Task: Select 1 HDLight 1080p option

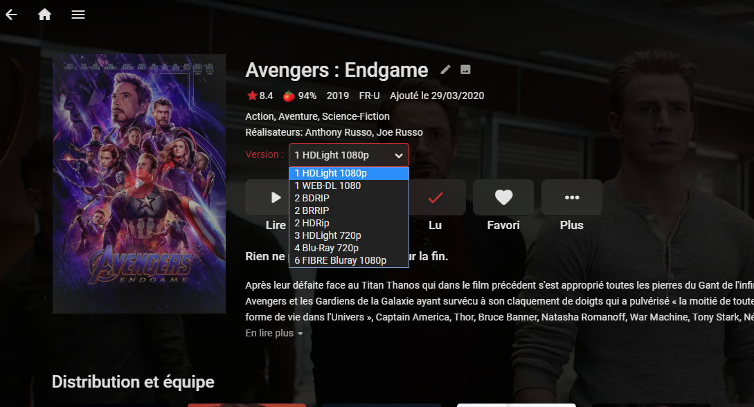Action: (349, 173)
